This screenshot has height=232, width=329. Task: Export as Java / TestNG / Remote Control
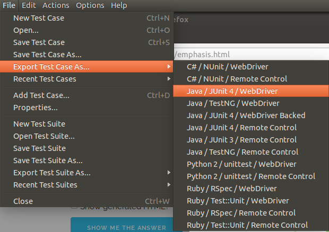tap(251, 152)
